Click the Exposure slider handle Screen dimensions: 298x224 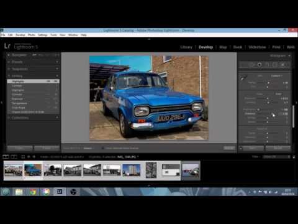tap(268, 98)
